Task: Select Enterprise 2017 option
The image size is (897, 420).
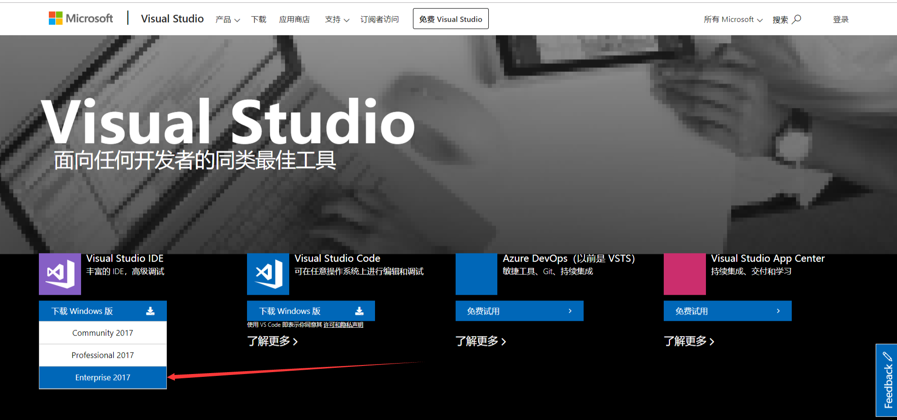Action: [x=103, y=377]
